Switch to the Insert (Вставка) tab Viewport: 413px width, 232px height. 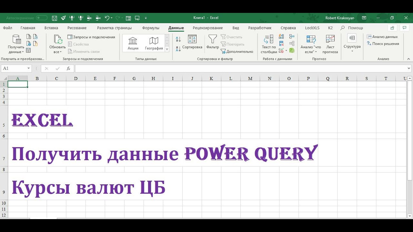click(x=51, y=28)
